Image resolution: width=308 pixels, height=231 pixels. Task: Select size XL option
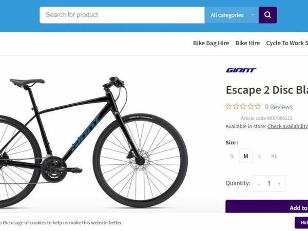[274, 156]
